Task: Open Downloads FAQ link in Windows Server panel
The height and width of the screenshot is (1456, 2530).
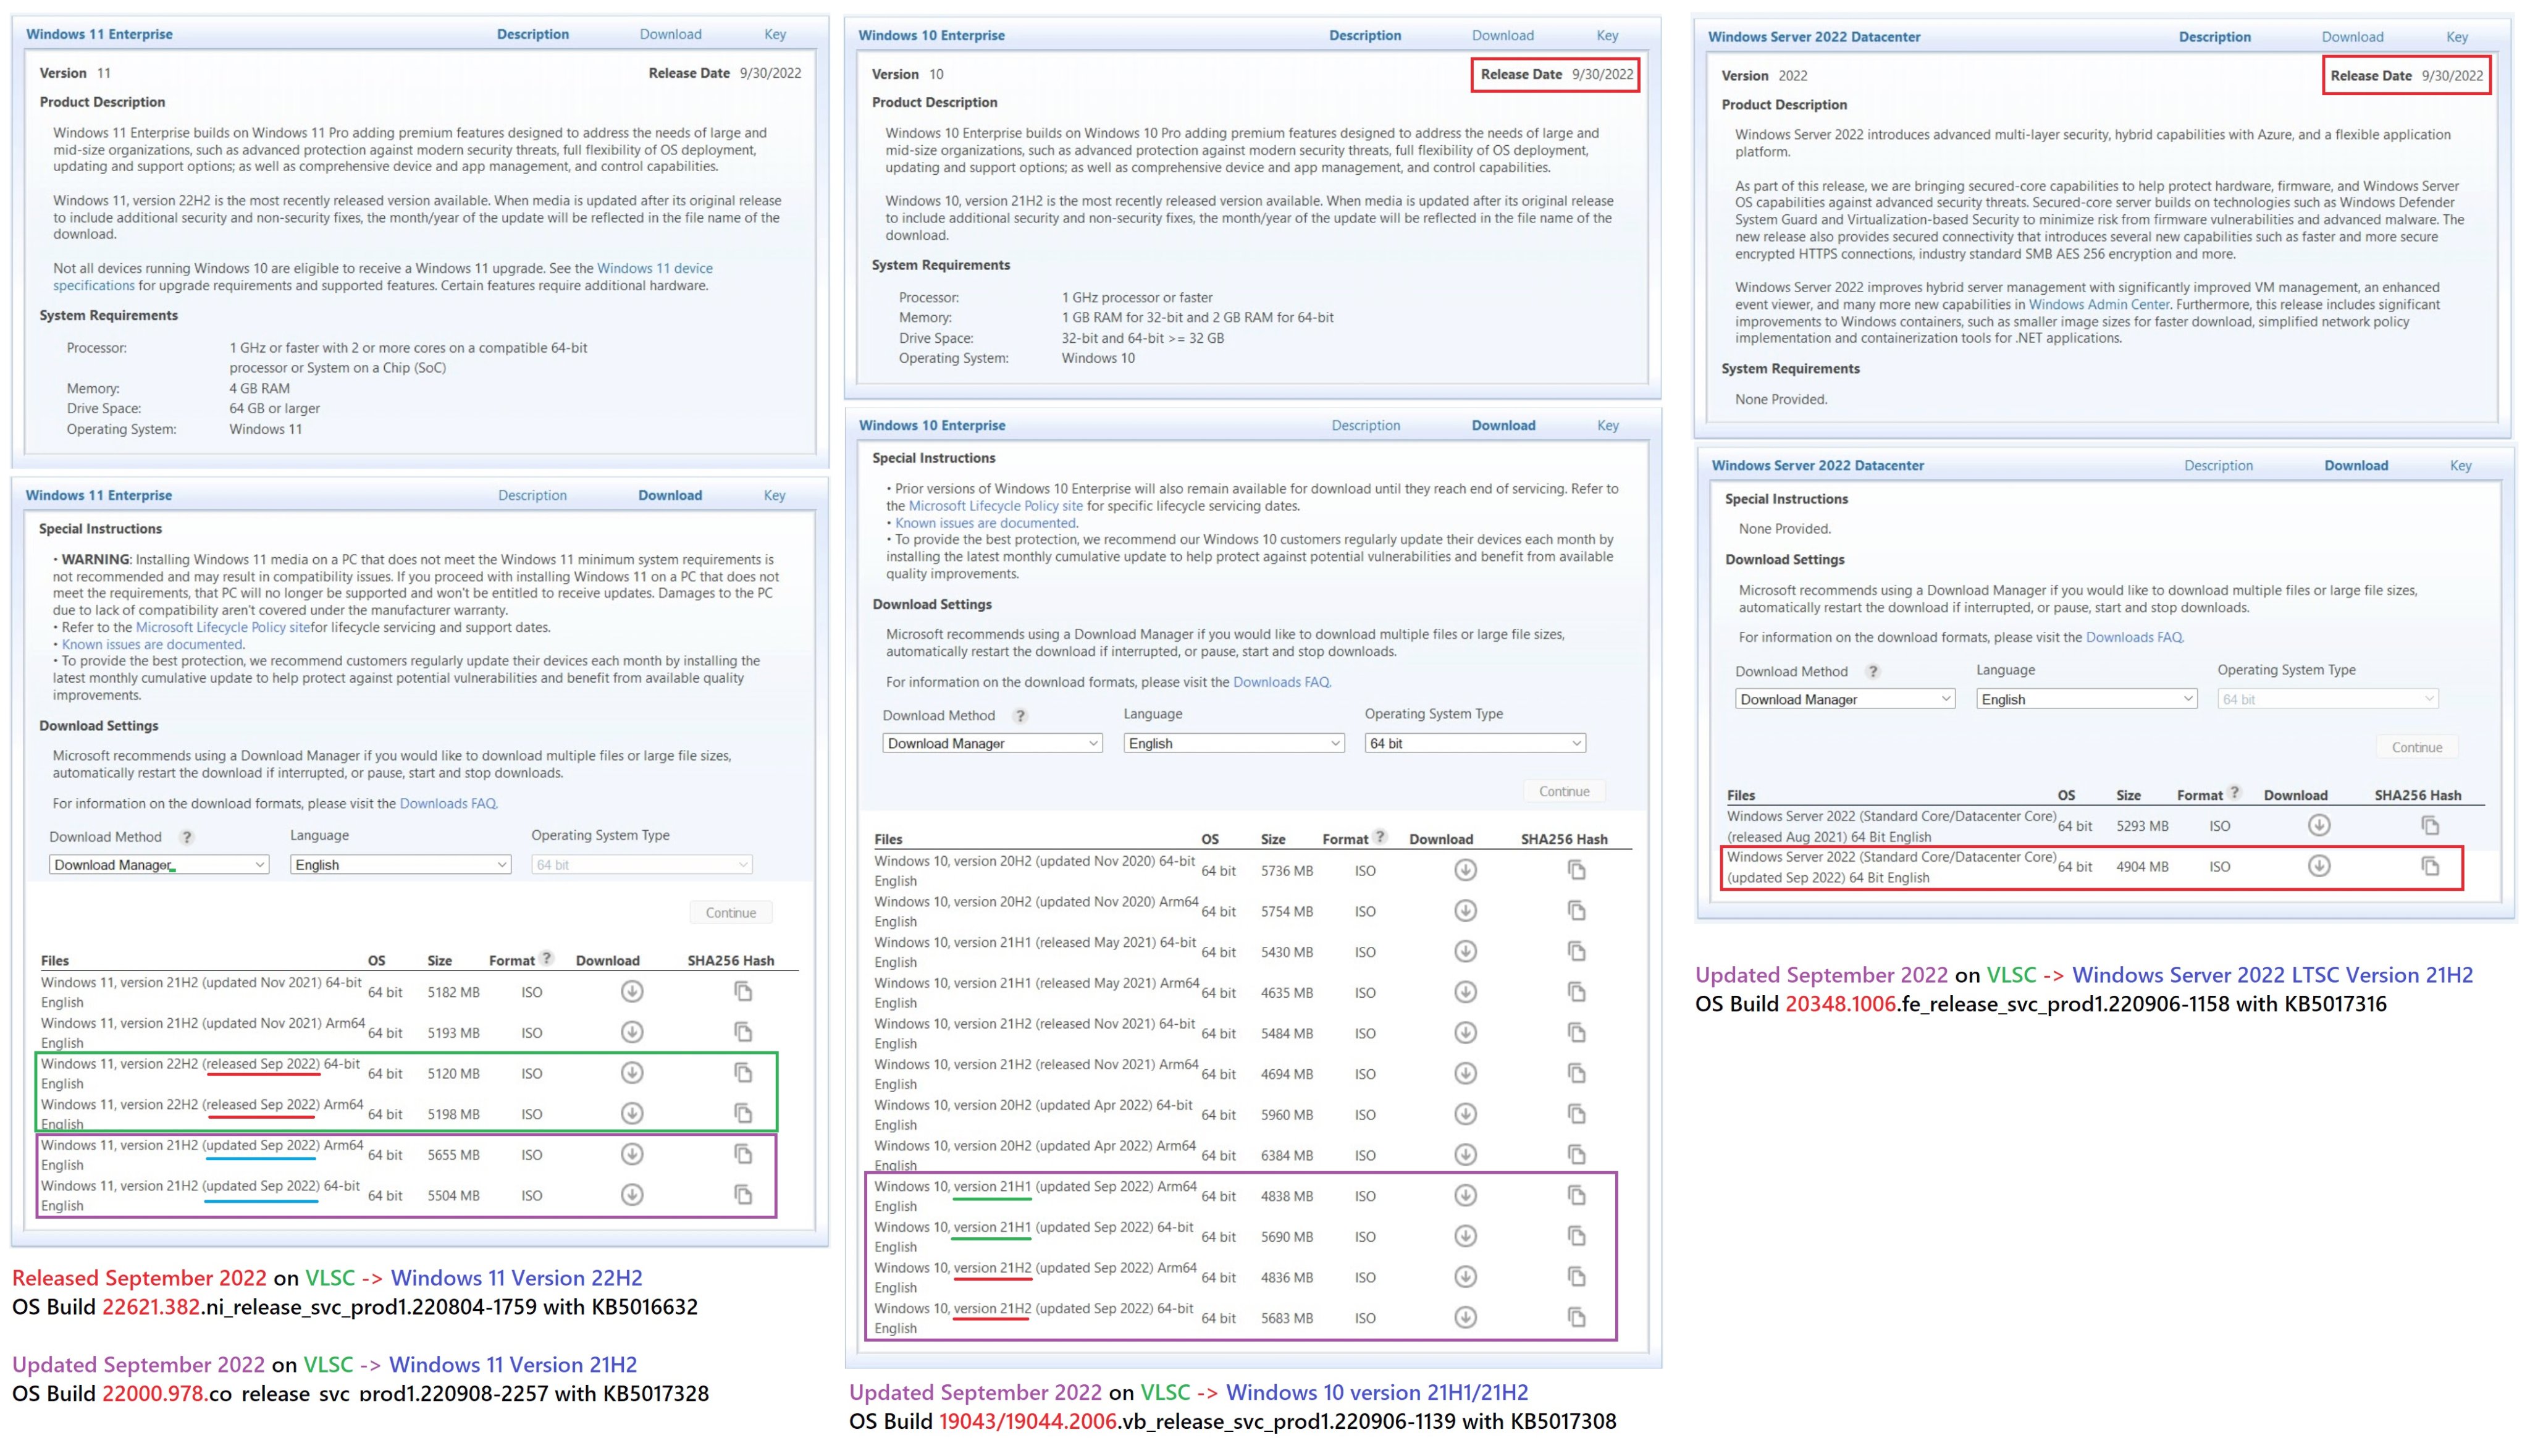Action: pos(2134,637)
